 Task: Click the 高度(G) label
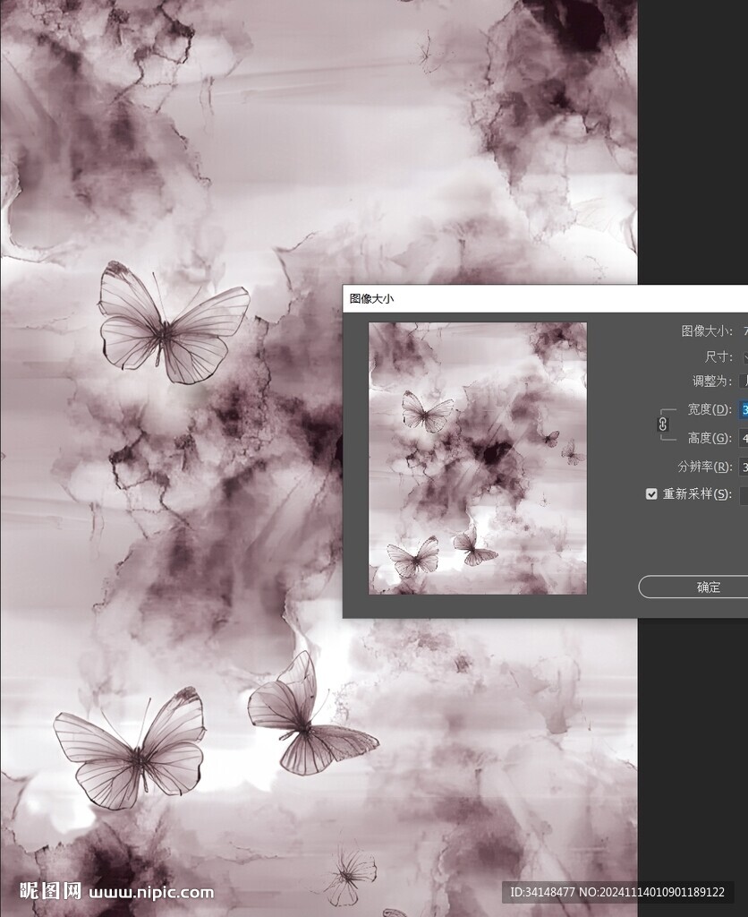pyautogui.click(x=710, y=438)
